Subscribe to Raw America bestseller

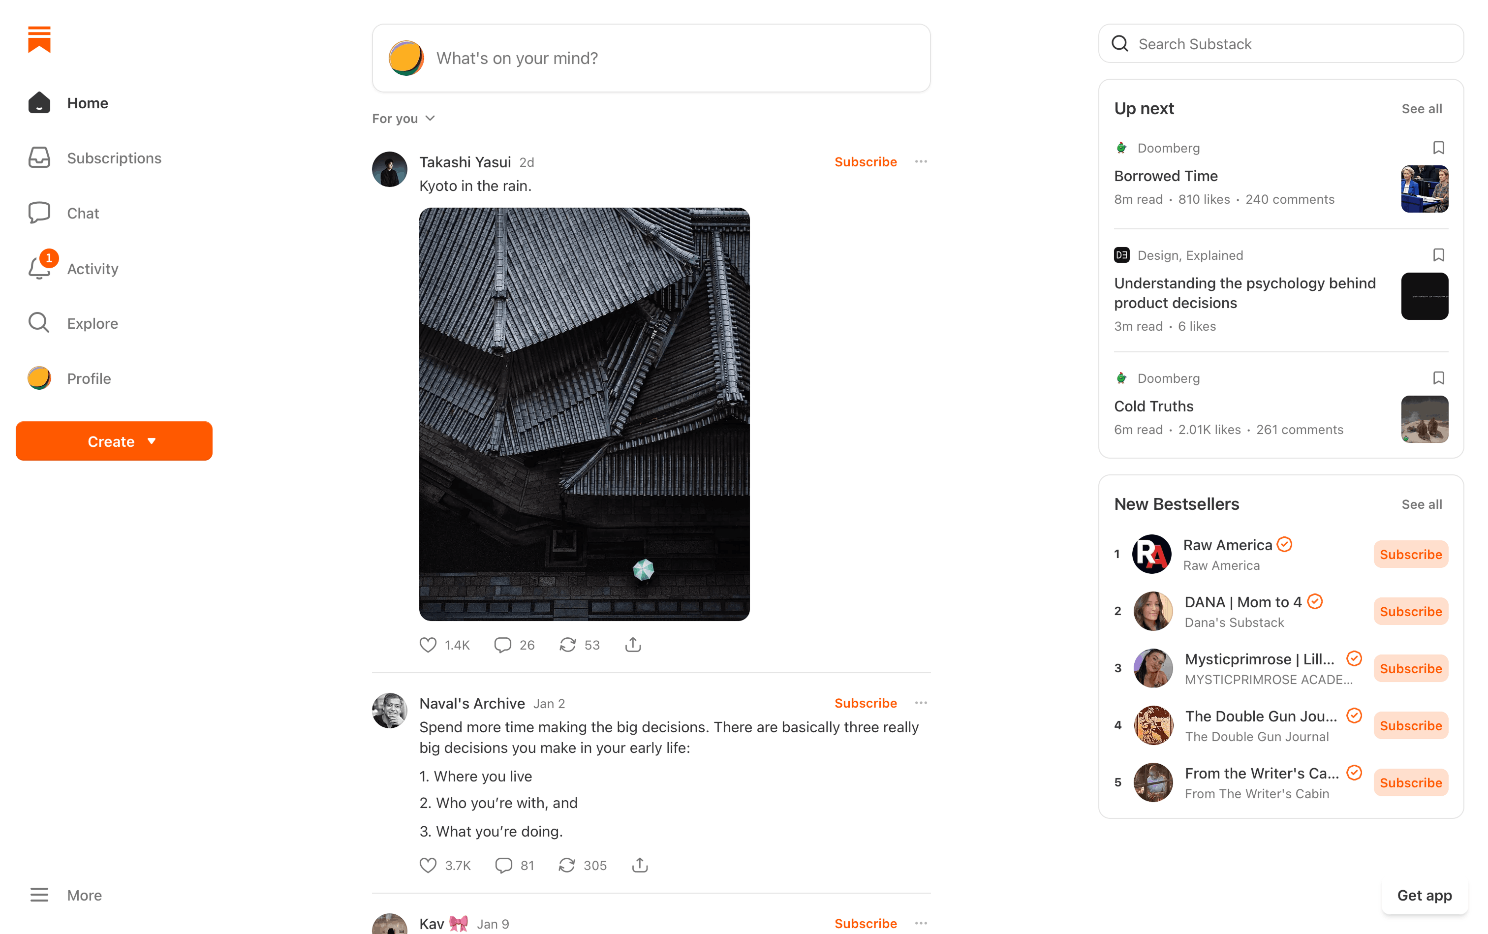point(1411,555)
